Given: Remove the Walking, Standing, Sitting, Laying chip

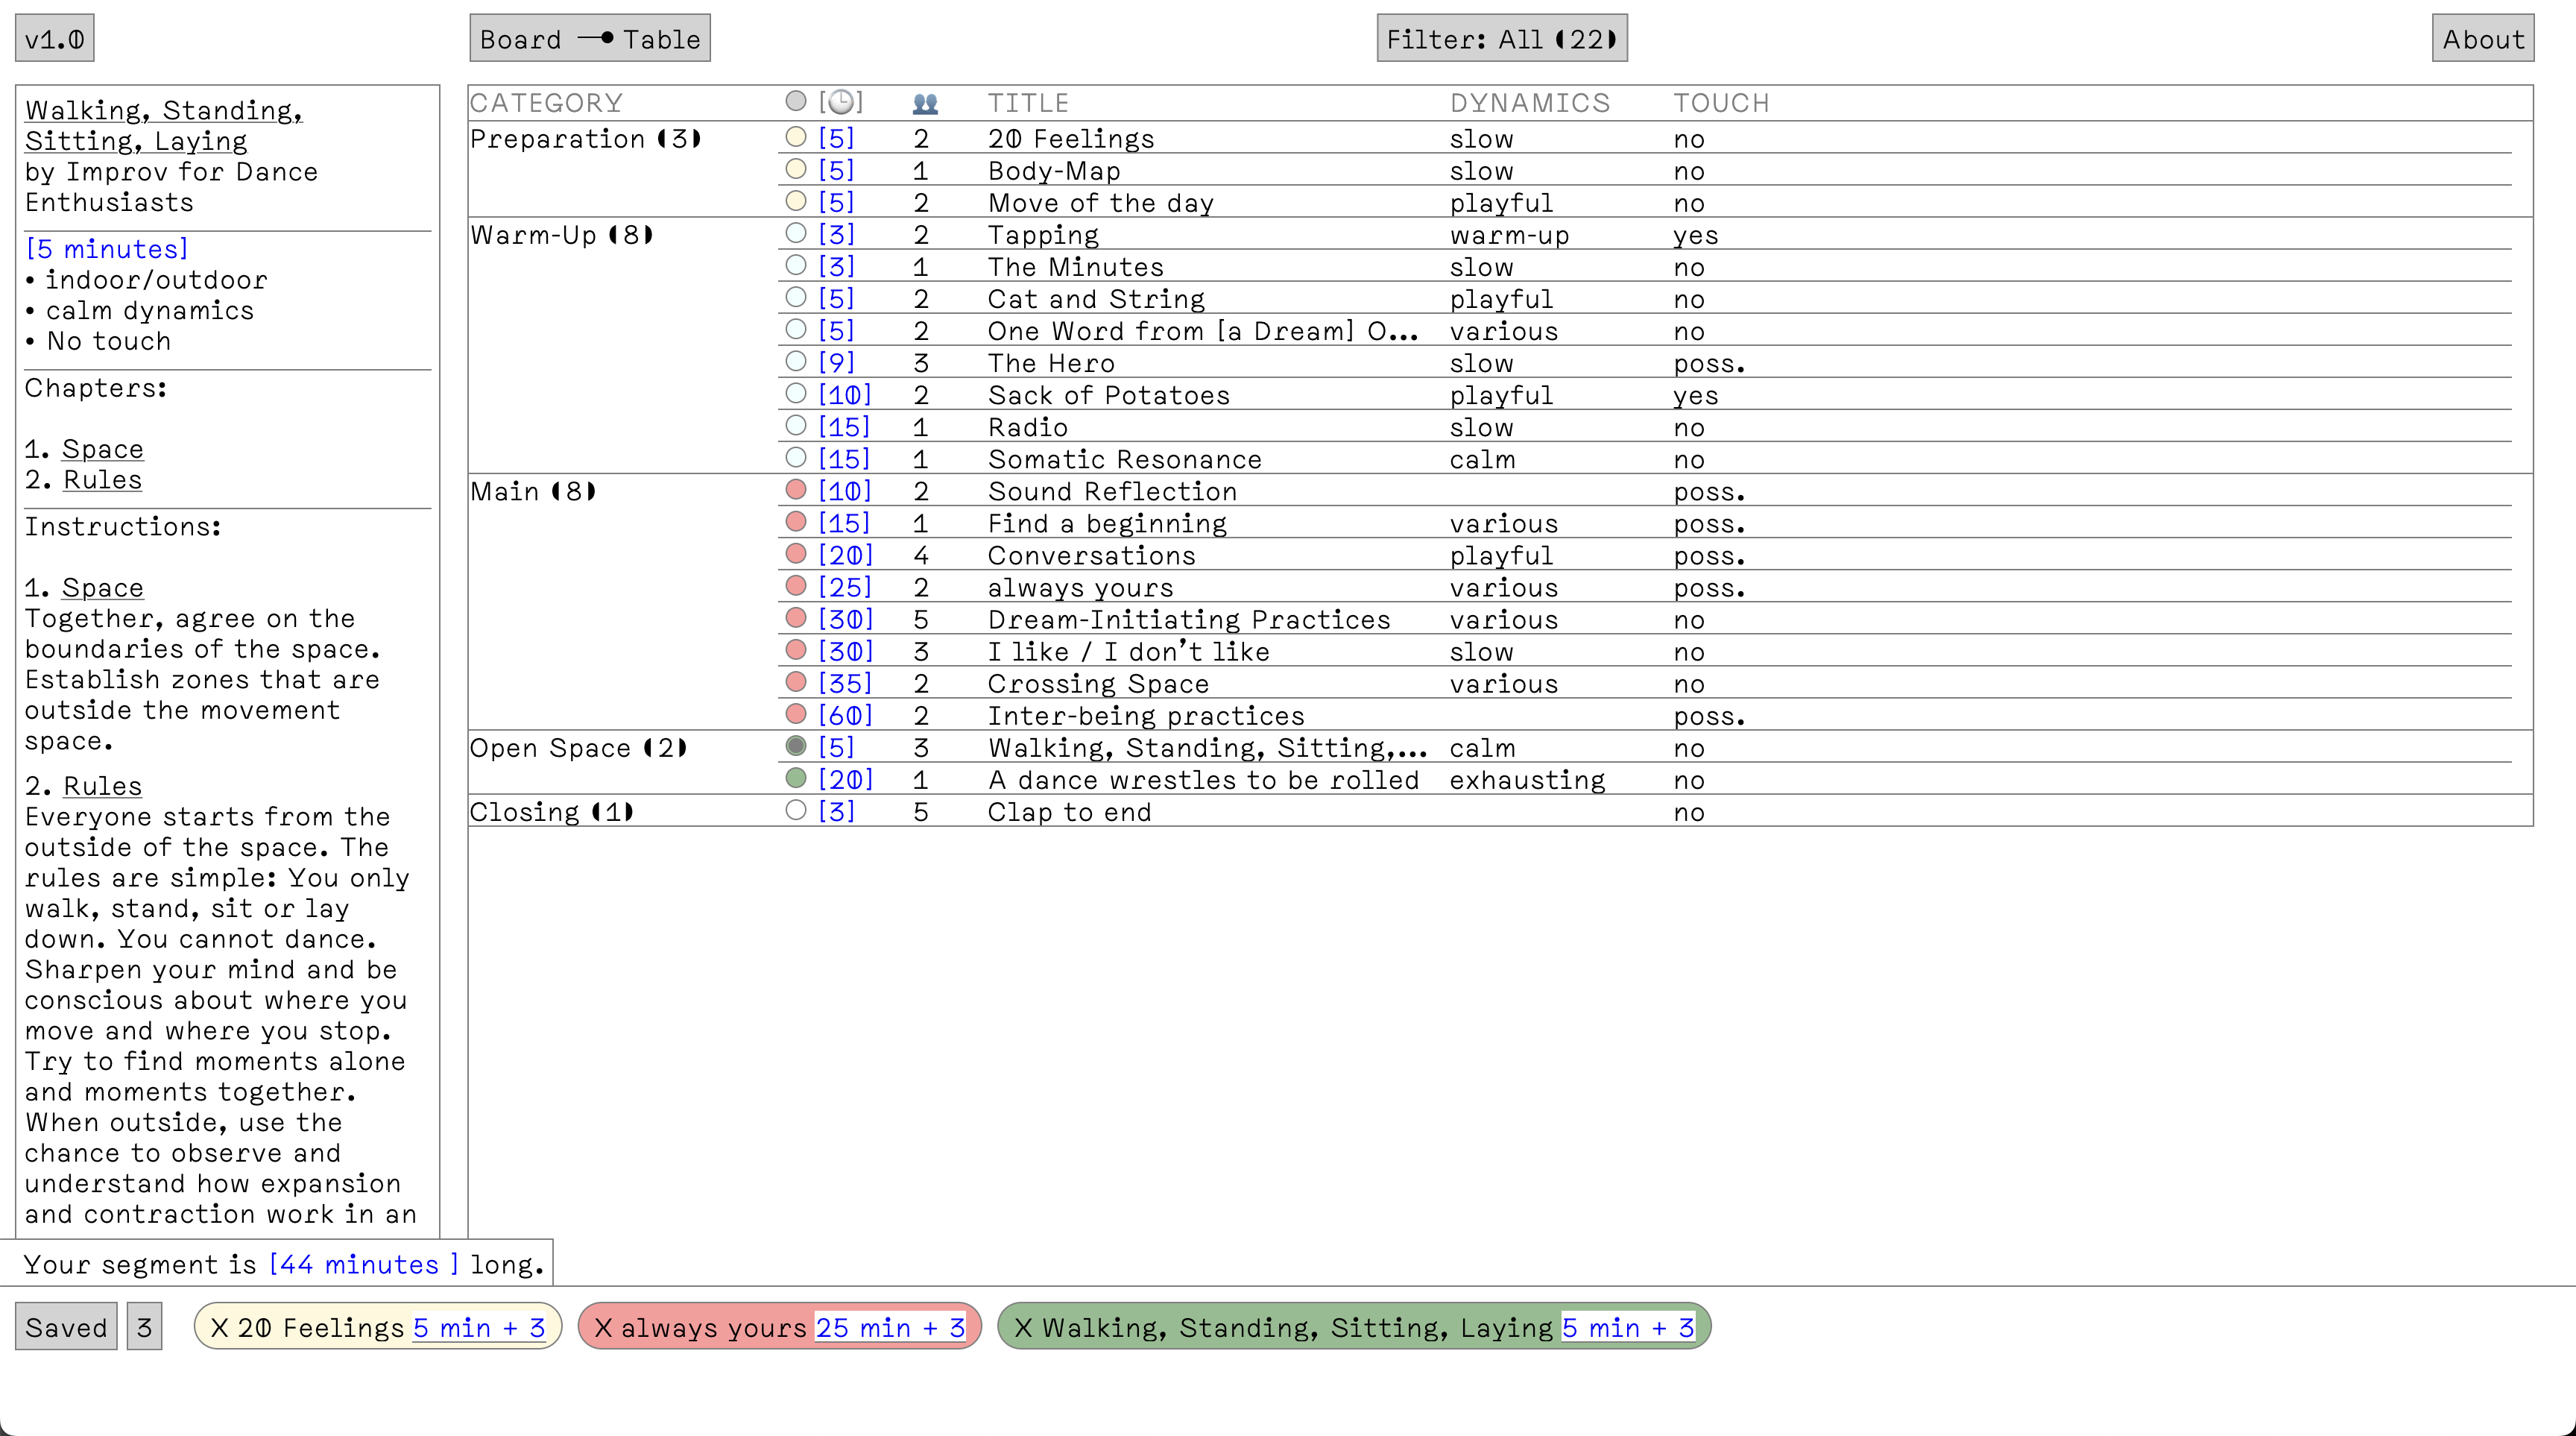Looking at the screenshot, I should coord(1023,1328).
